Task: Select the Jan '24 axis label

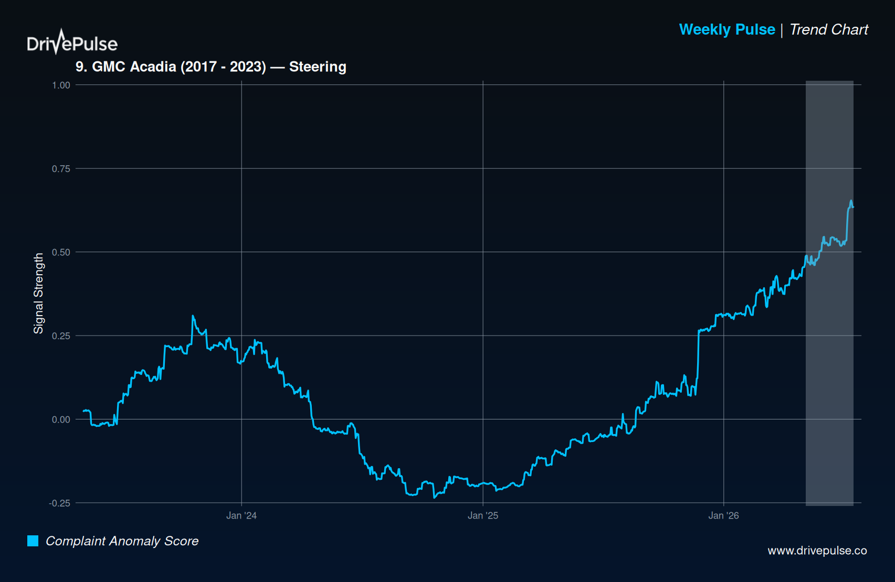Action: pos(241,515)
